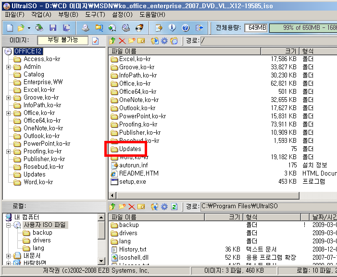Click the local tree scrollbar down arrow
This screenshot has height=277, width=337.
(101, 261)
